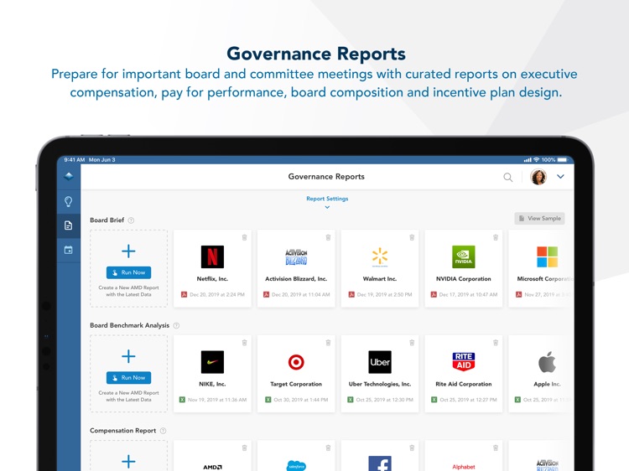Delete the Salesforce compensation report
629x471 pixels.
click(328, 448)
